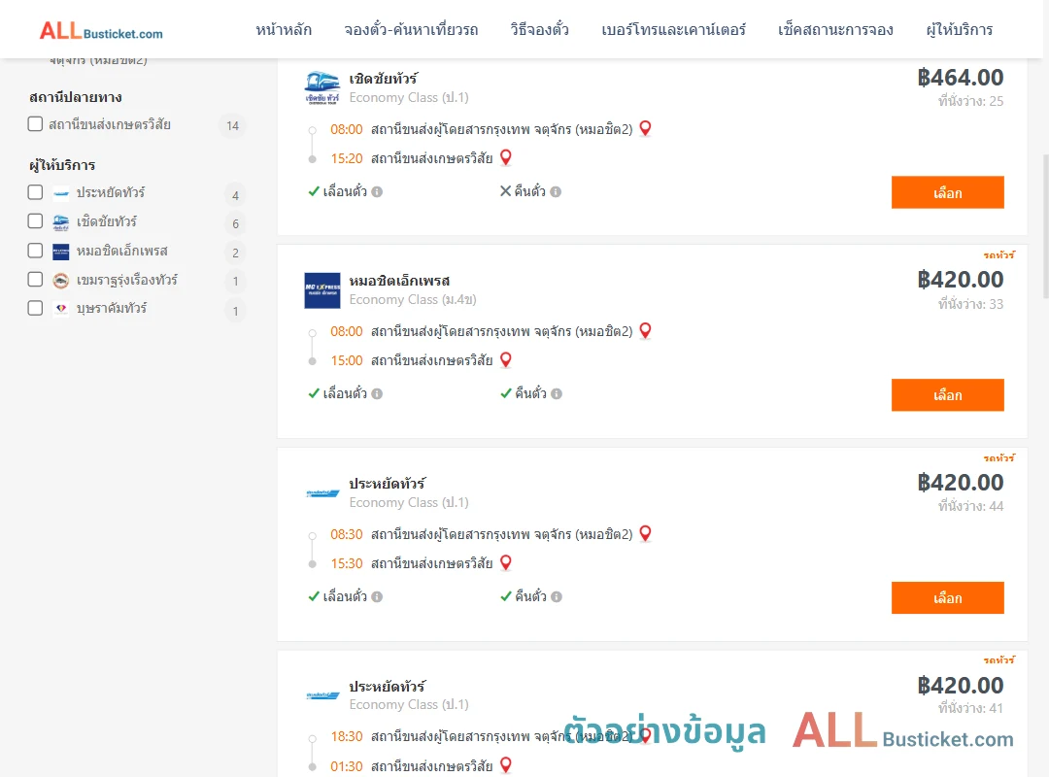Click ประหยัดทัวร์ name on the 08:30 trip
Viewport: 1049px width, 777px height.
point(388,484)
